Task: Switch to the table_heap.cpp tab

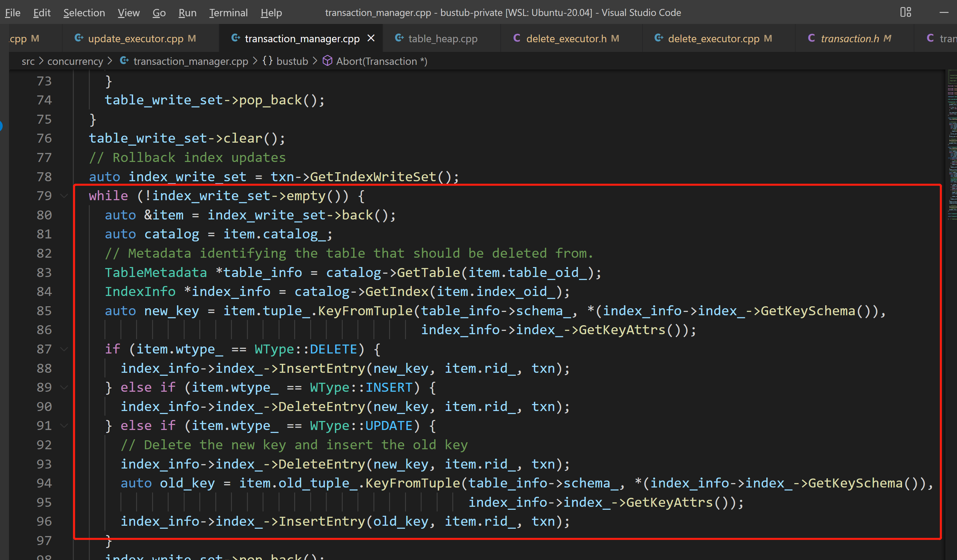Action: (x=442, y=38)
